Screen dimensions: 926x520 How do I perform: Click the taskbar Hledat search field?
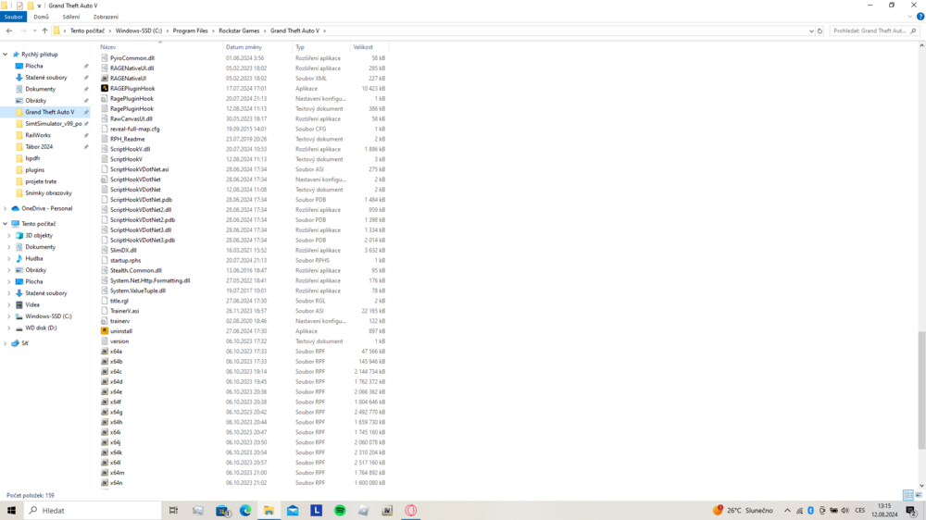coord(93,511)
